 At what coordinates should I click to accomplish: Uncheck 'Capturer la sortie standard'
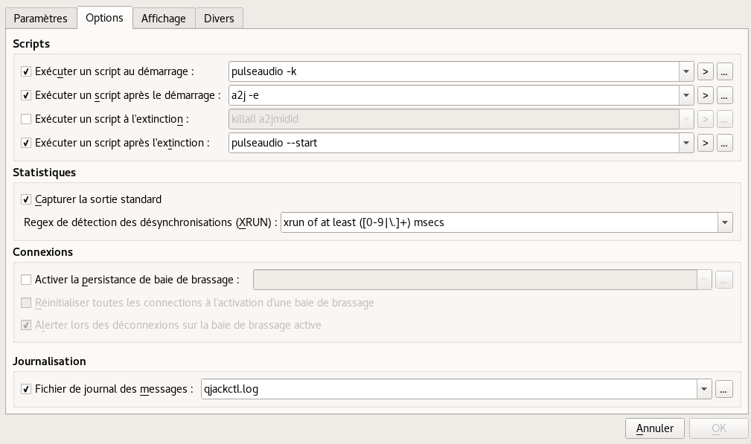point(27,199)
